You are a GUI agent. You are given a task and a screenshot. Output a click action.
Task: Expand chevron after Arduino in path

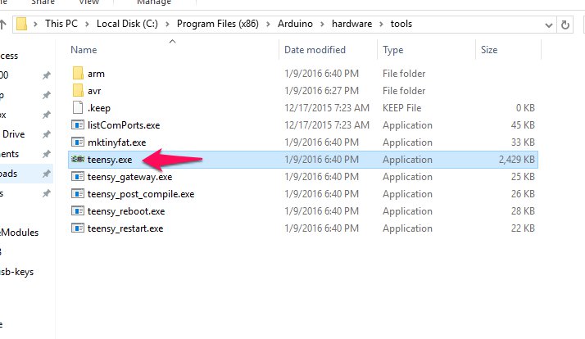pyautogui.click(x=322, y=25)
